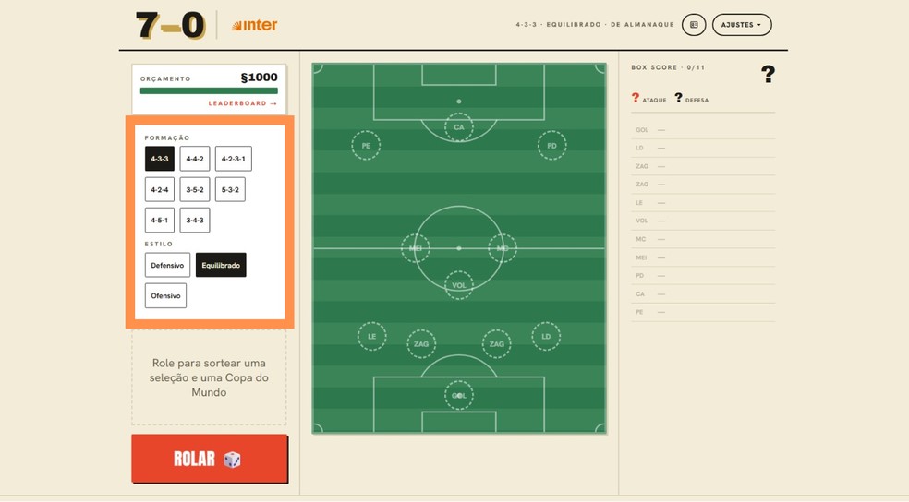Click the Inter logo in header
The width and height of the screenshot is (909, 502).
(254, 25)
